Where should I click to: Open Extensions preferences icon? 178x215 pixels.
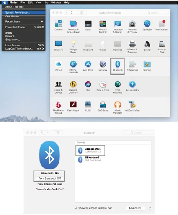click(x=132, y=66)
